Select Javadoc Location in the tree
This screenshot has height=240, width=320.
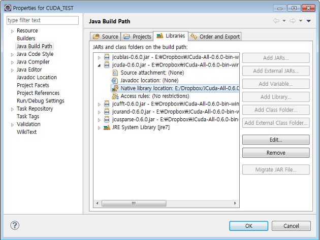click(37, 78)
